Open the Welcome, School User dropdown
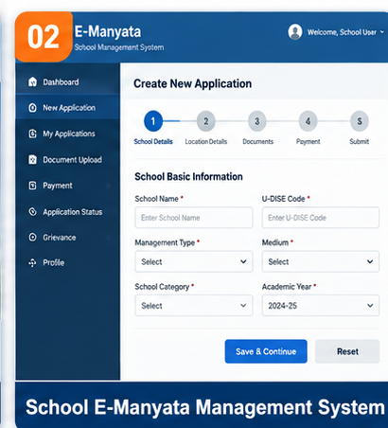Screen dimensions: 388x428 pos(345,32)
